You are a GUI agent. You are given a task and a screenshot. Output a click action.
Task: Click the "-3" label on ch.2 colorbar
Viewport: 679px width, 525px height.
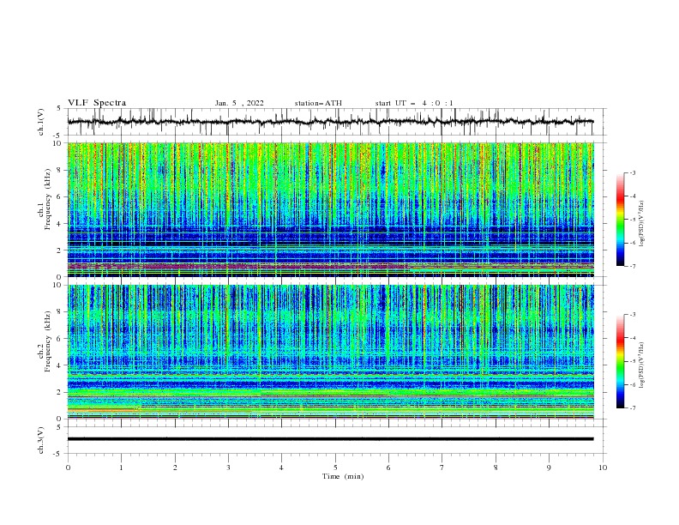[633, 315]
